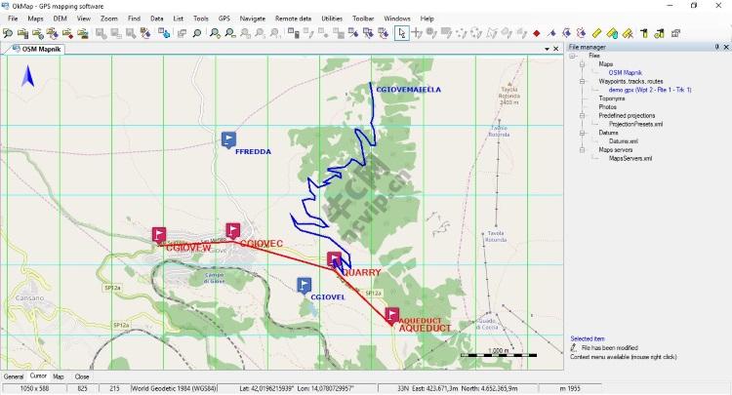Click the Lat/Lon coordinates in status bar
Viewport: 732px width, 395px height.
(x=297, y=388)
